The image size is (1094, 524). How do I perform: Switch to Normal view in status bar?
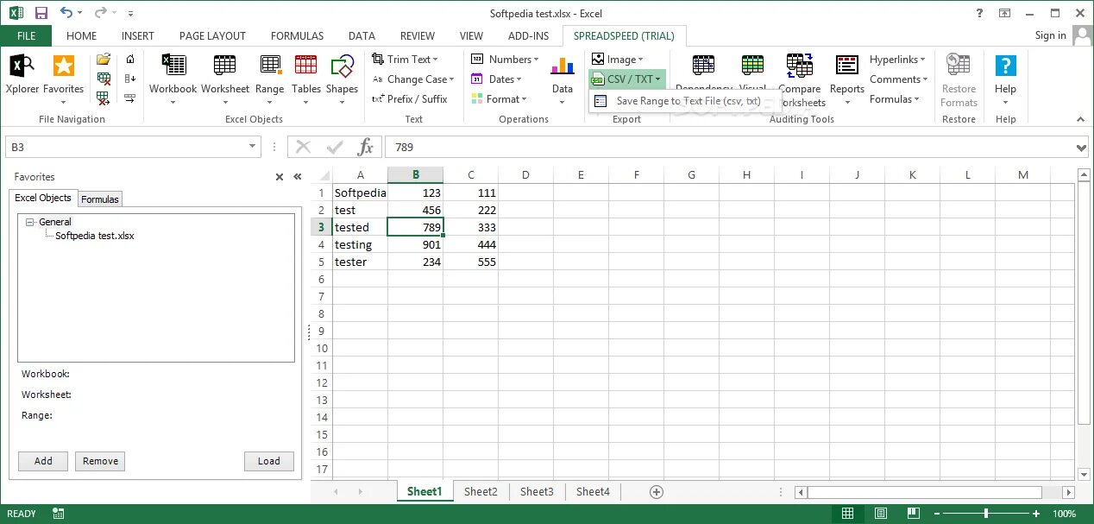point(847,514)
